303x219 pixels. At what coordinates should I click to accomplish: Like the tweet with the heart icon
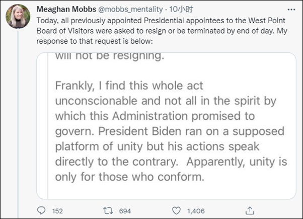(176, 211)
